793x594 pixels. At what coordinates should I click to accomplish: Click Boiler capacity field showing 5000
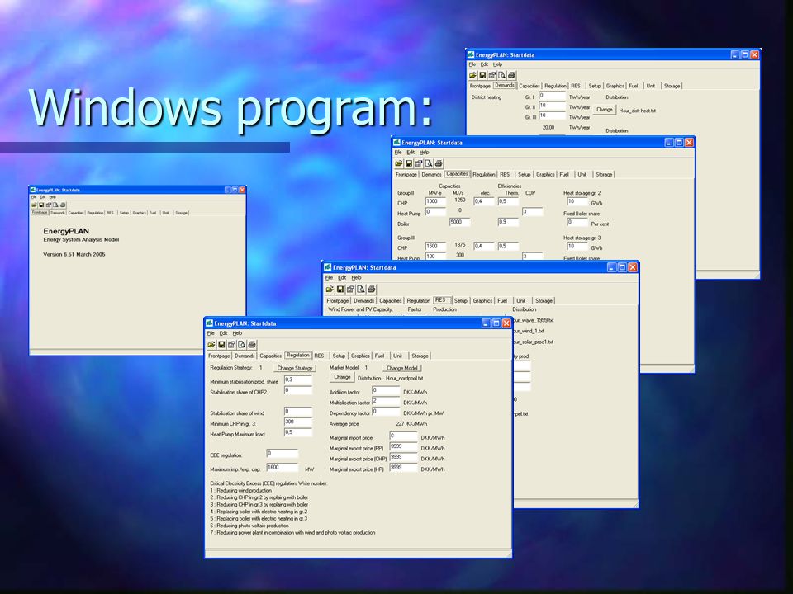click(x=460, y=222)
